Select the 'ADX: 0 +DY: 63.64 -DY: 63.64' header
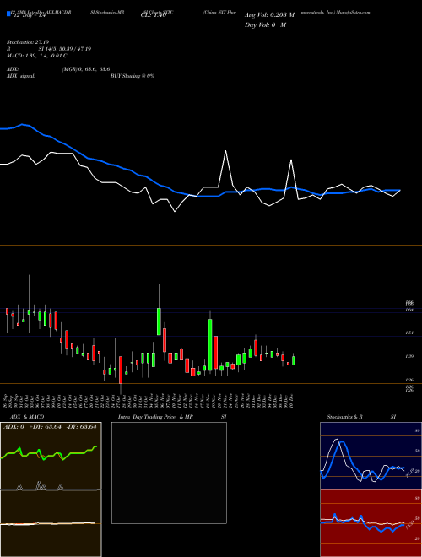Viewport: 422px width, 557px height. [50, 427]
